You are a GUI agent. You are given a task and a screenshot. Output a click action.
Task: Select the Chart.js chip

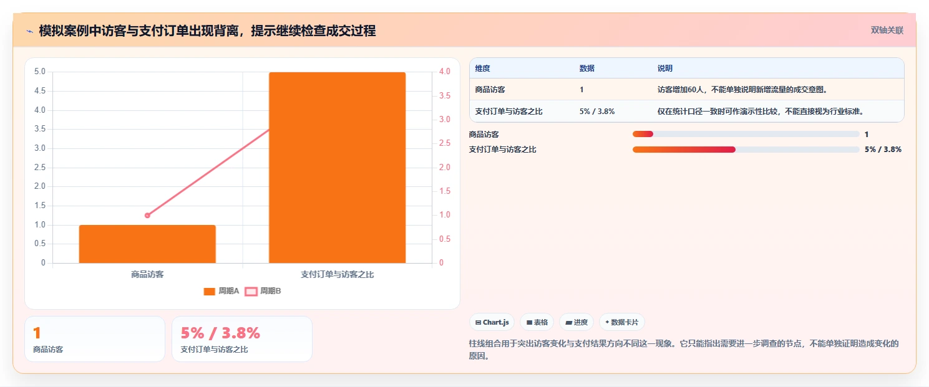coord(492,322)
